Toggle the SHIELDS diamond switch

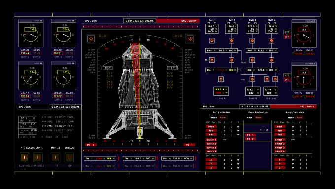pyautogui.click(x=69, y=157)
